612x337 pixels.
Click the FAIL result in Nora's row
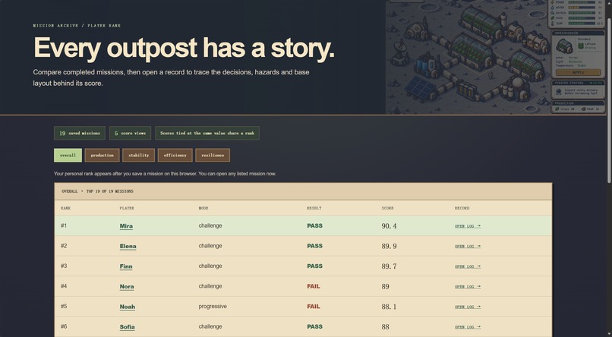[x=314, y=287]
